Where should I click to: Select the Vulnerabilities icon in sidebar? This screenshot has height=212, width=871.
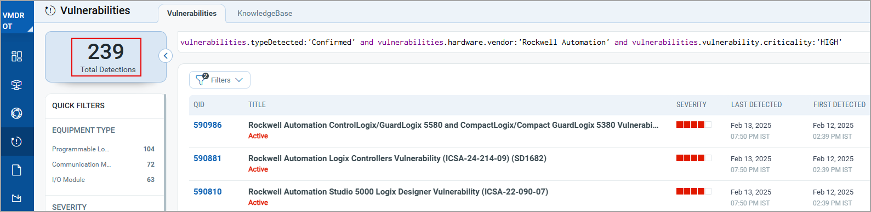[16, 142]
